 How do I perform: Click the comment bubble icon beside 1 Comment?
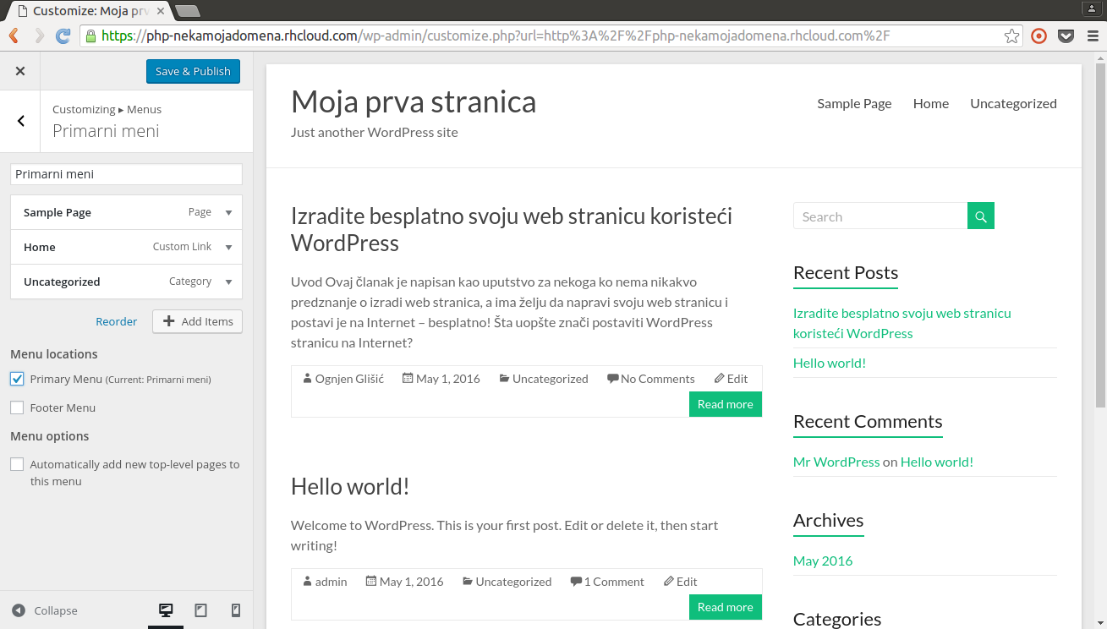click(x=576, y=582)
